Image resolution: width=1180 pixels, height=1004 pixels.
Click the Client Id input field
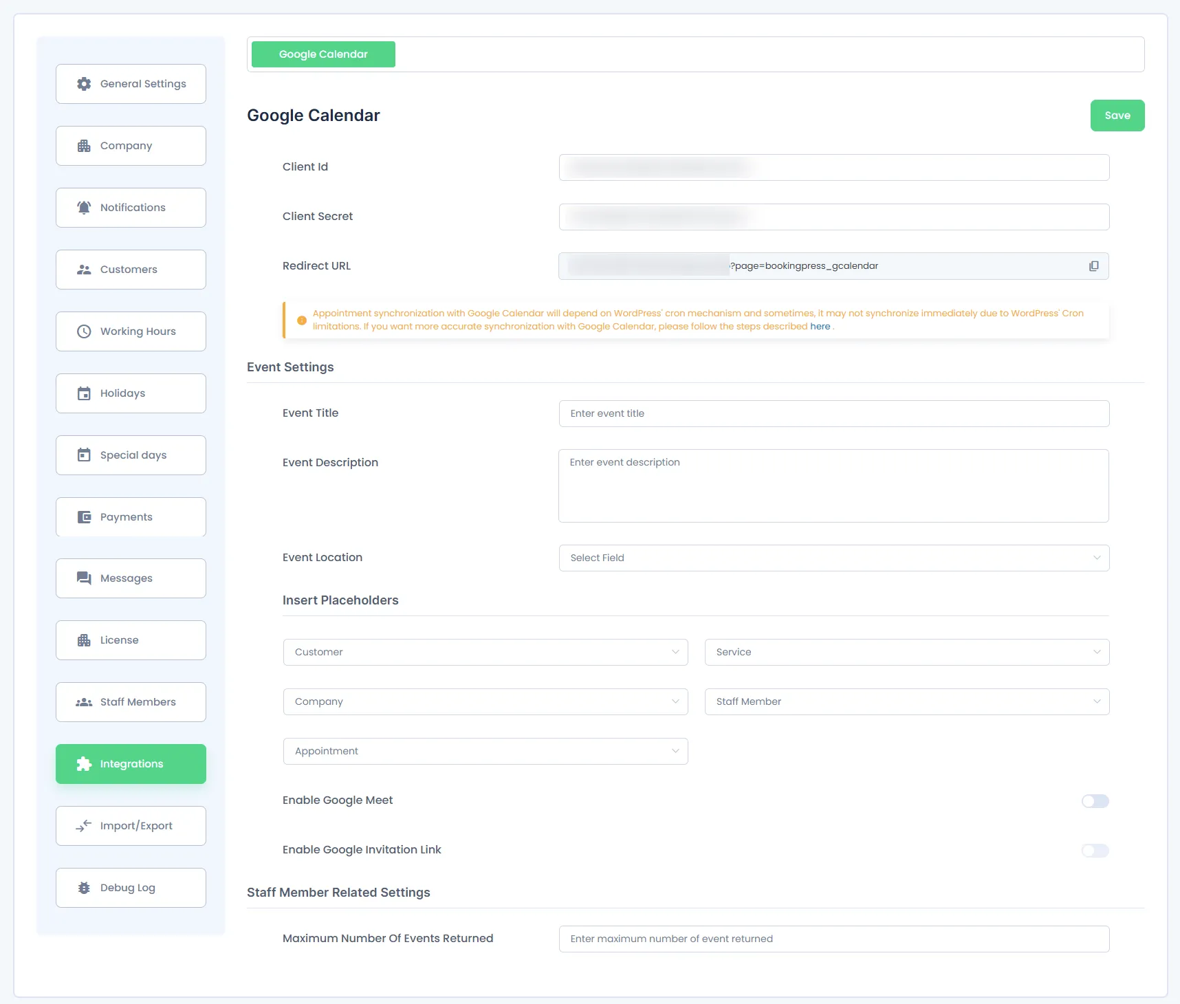tap(834, 167)
